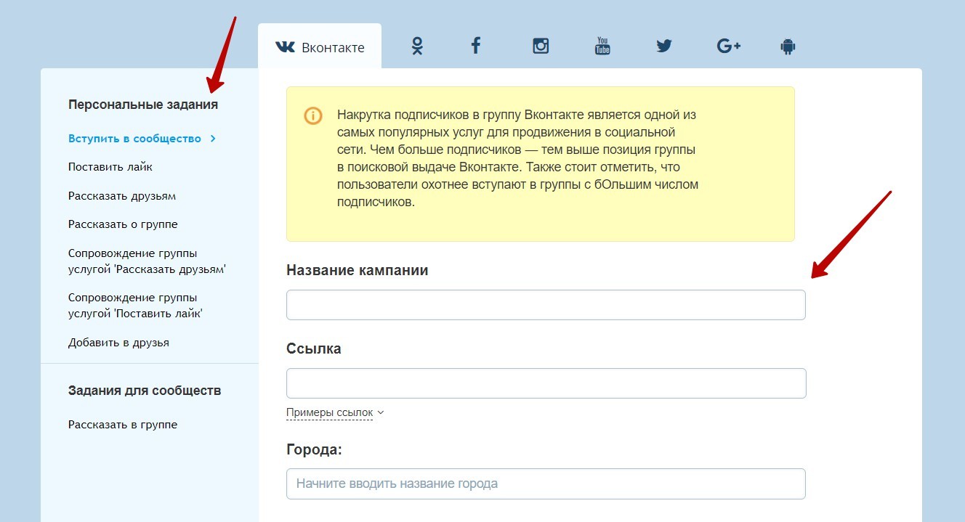Open the Odnoklassniki social network tab
Image resolution: width=965 pixels, height=522 pixels.
click(x=417, y=46)
